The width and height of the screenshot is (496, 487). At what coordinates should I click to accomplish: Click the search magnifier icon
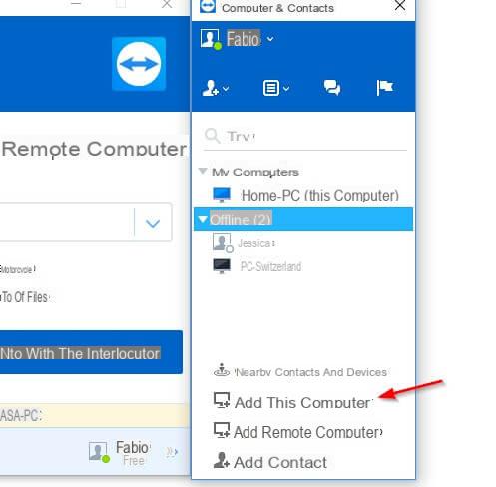pos(212,136)
